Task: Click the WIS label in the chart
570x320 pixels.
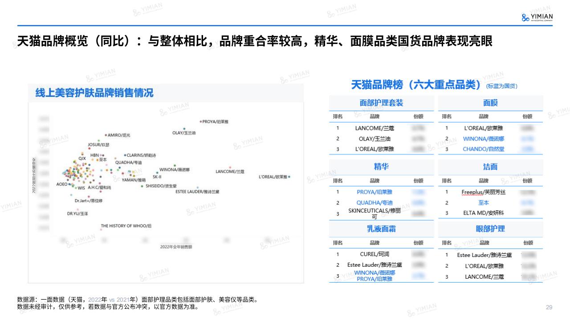Action: click(81, 188)
